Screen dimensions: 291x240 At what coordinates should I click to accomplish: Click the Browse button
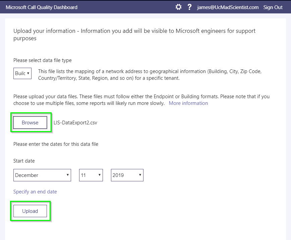click(30, 122)
